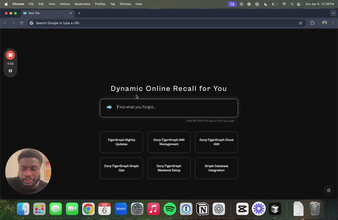
Task: Click the battery status icon
Action: tap(275, 4)
